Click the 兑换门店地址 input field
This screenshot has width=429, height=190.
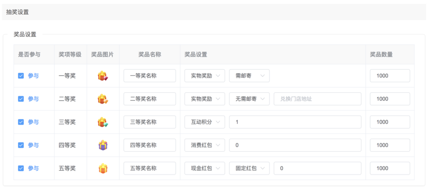pos(317,99)
